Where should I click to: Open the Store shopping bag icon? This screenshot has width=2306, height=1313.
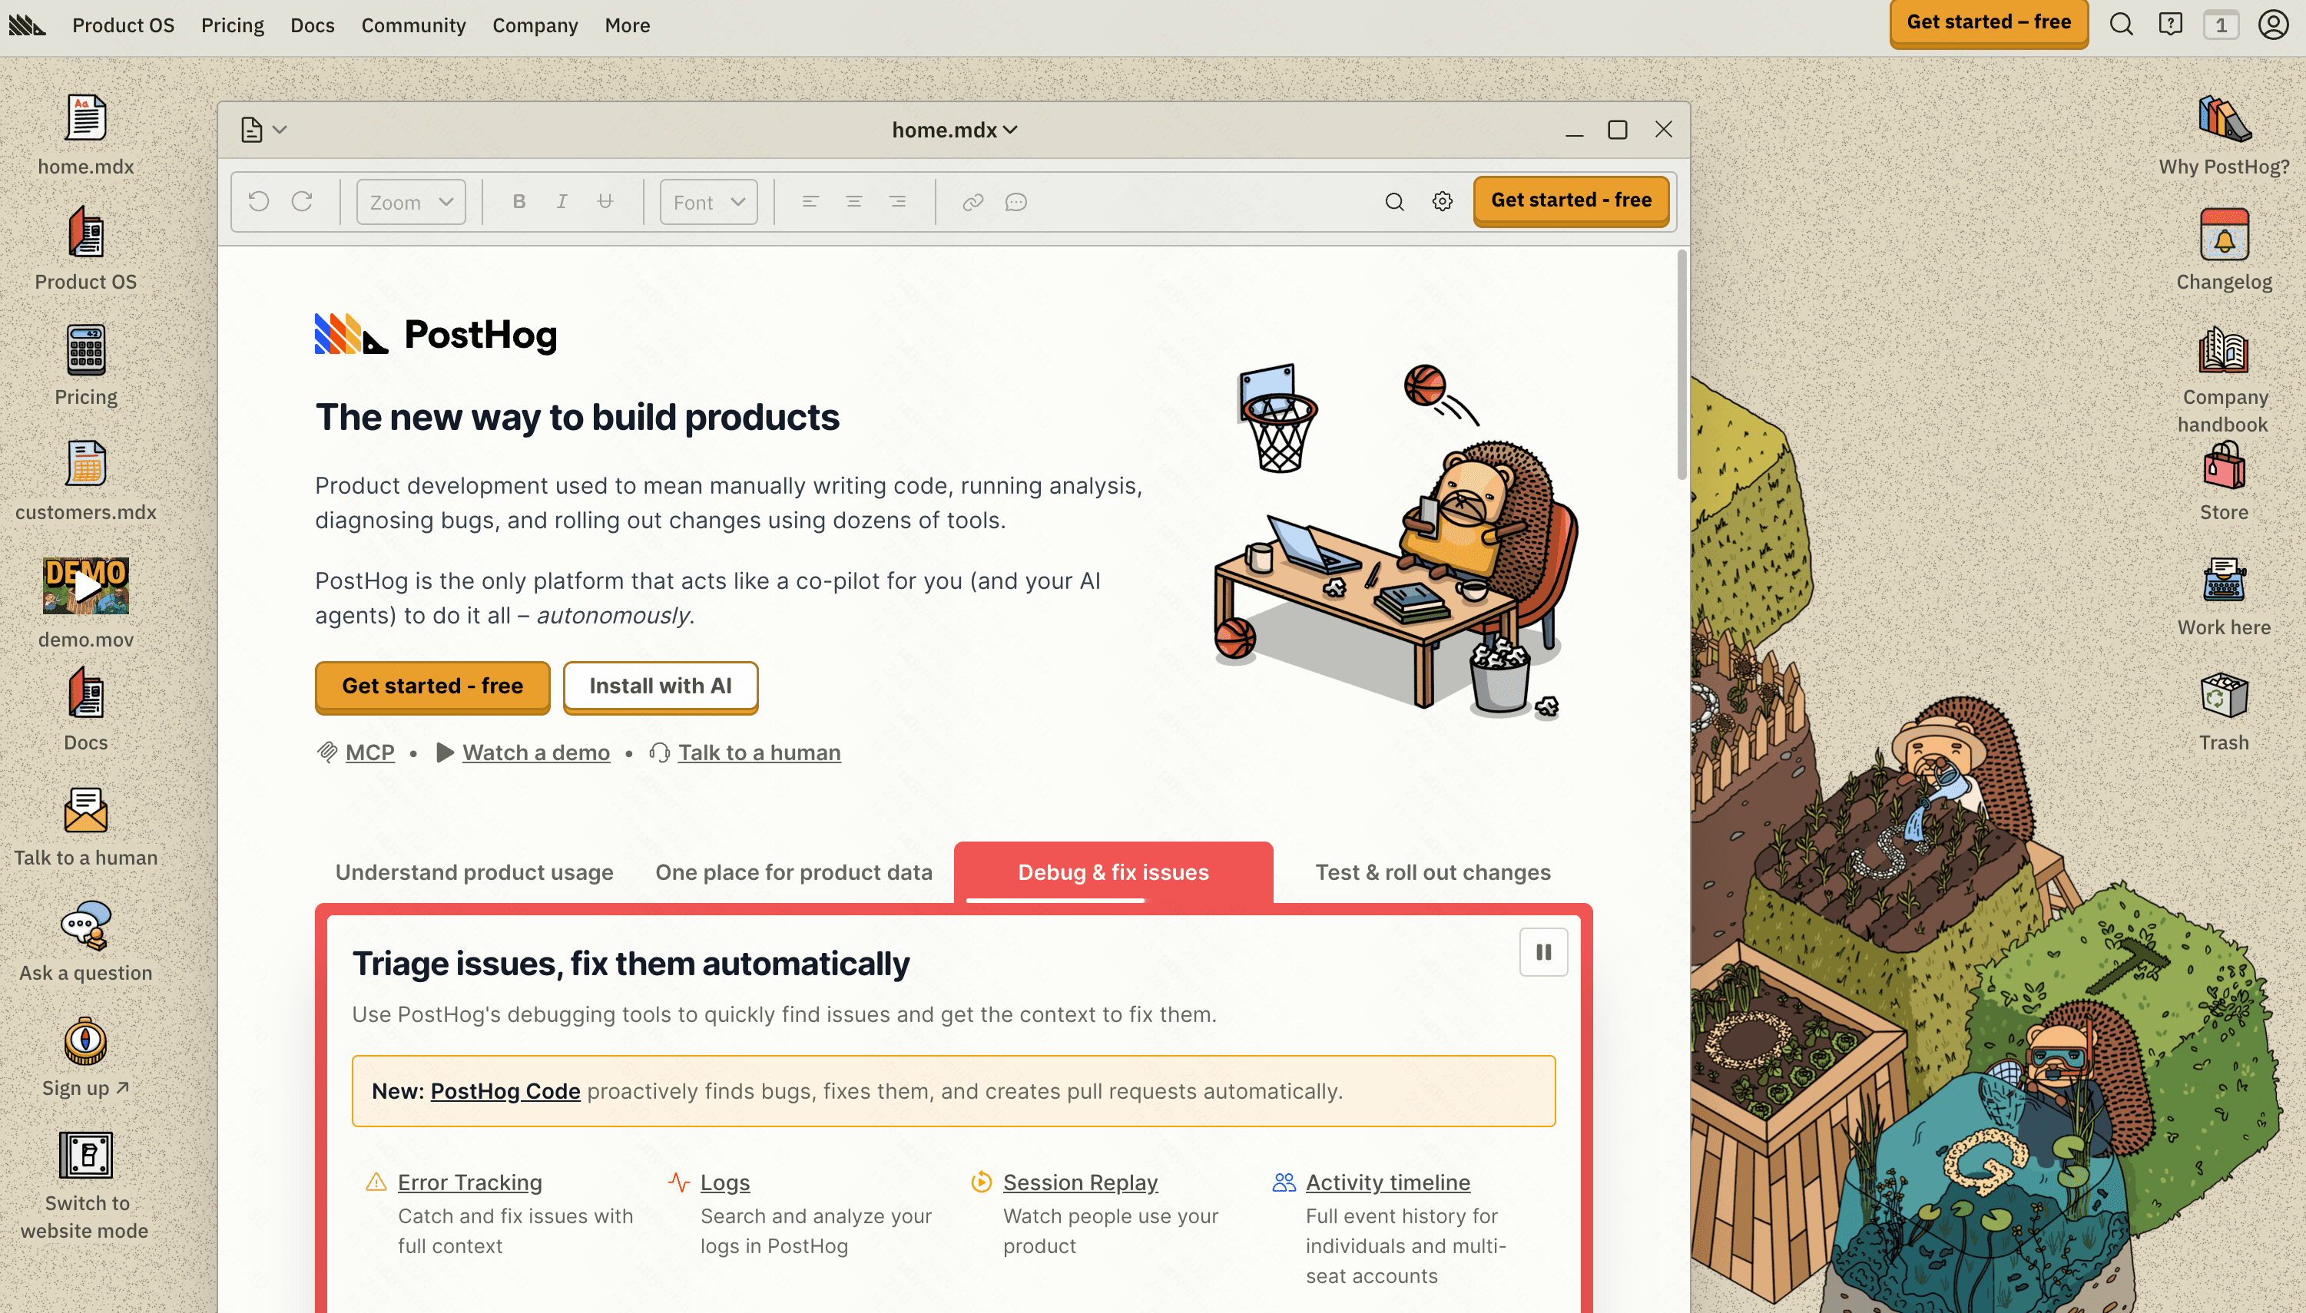tap(2224, 465)
